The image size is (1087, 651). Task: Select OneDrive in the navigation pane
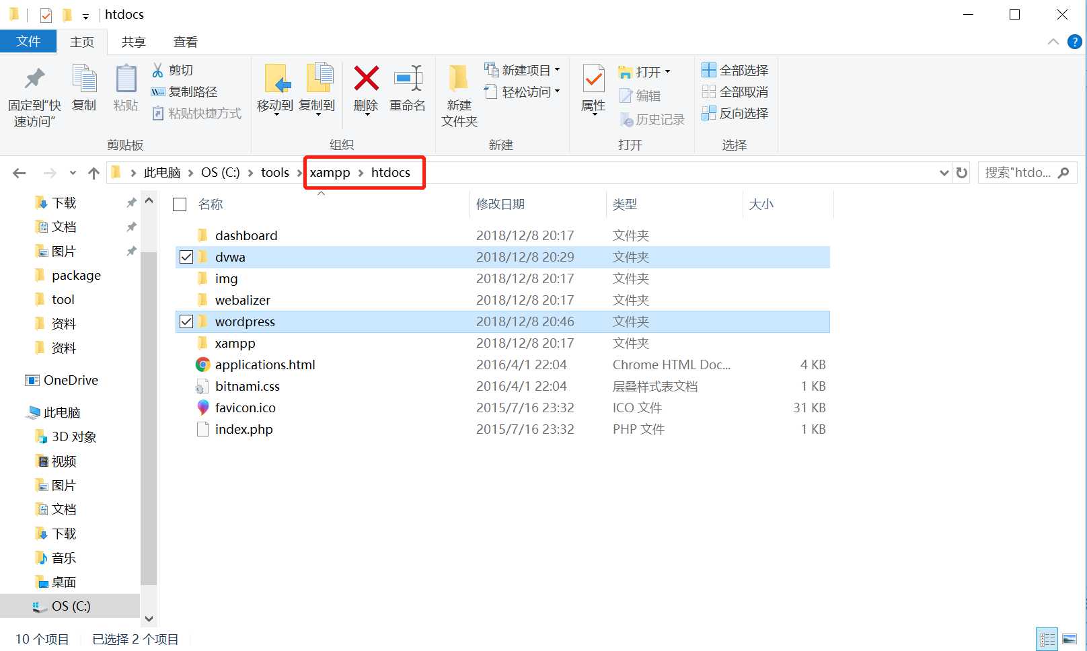point(71,381)
